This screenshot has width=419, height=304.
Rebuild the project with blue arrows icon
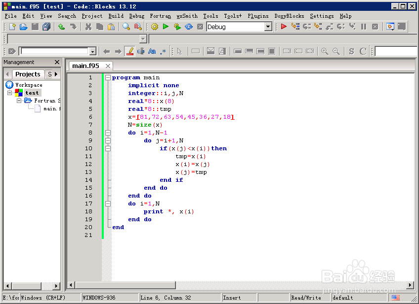189,27
